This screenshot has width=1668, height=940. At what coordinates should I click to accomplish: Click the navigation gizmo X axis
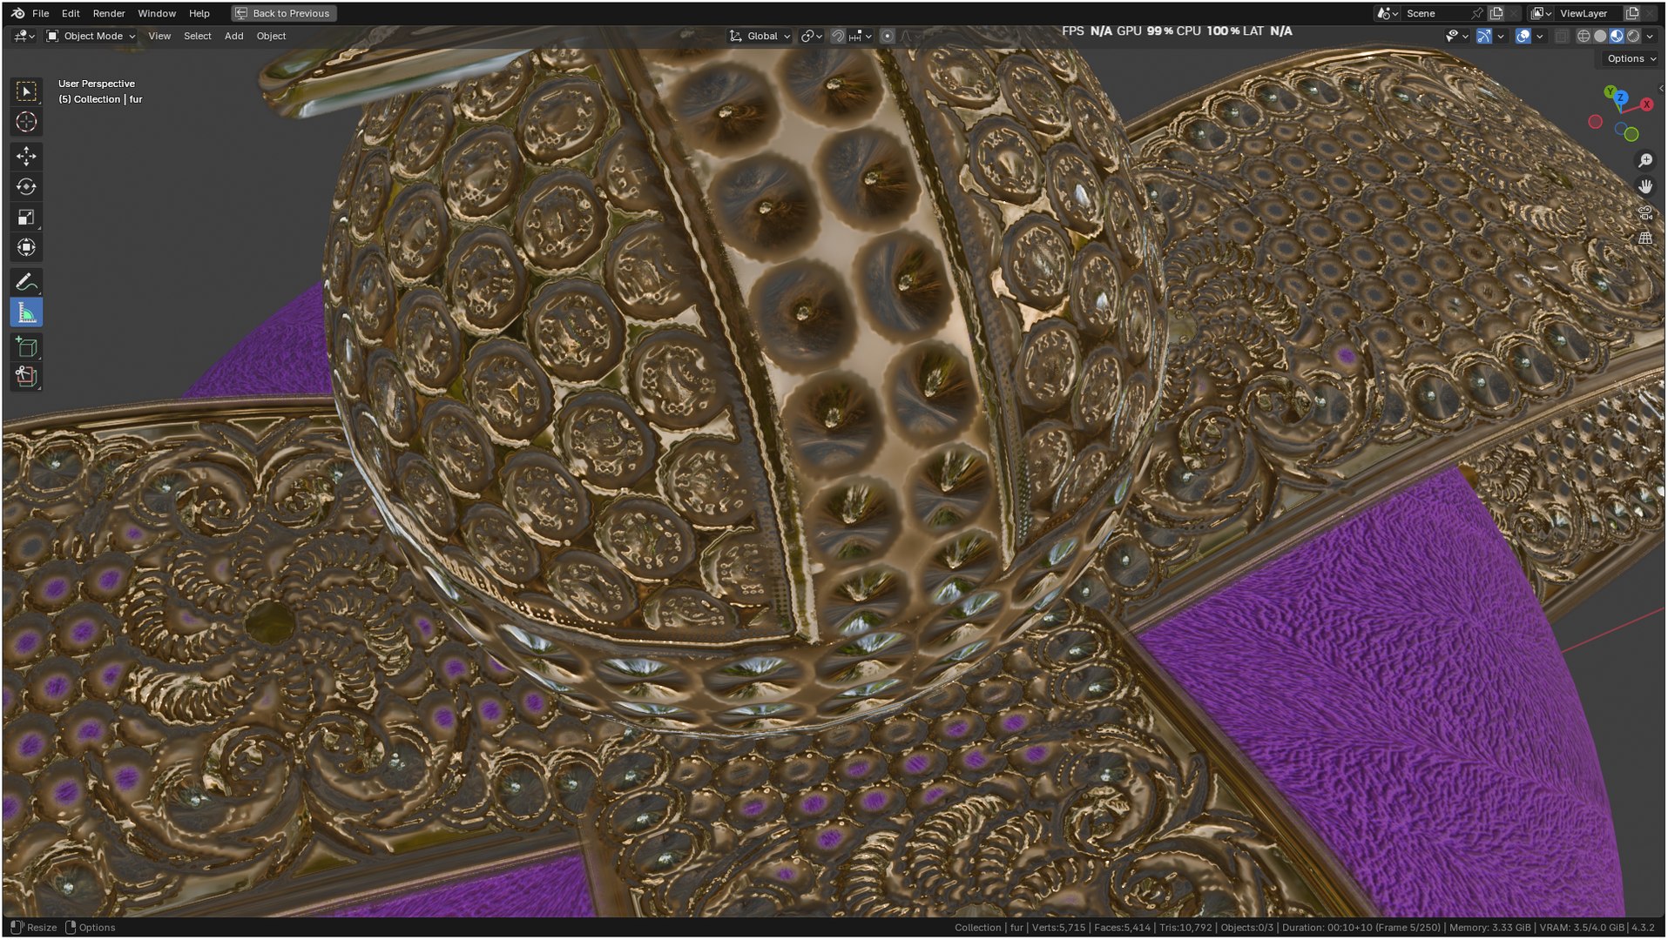pyautogui.click(x=1646, y=104)
